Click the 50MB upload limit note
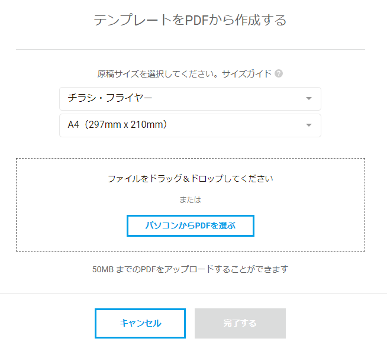The height and width of the screenshot is (348, 387). pyautogui.click(x=191, y=269)
